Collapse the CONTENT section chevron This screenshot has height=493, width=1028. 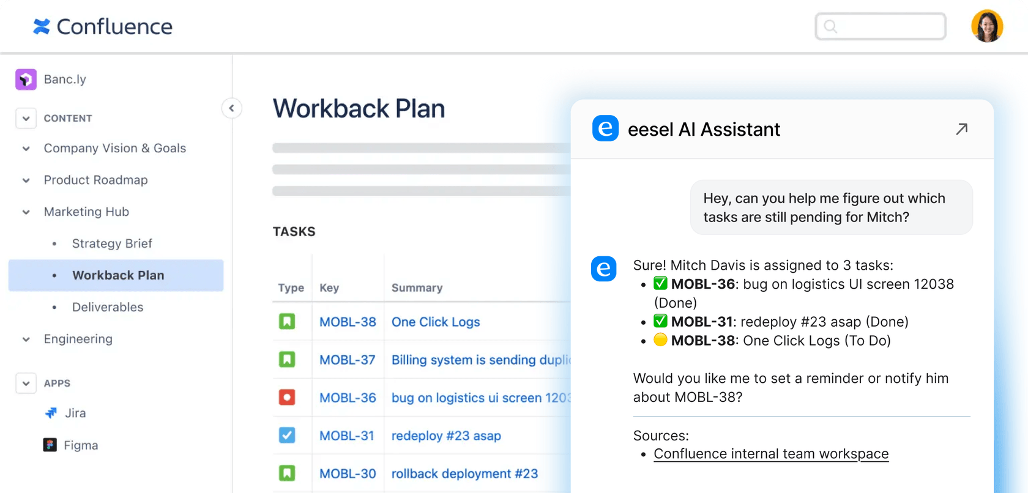click(x=26, y=118)
